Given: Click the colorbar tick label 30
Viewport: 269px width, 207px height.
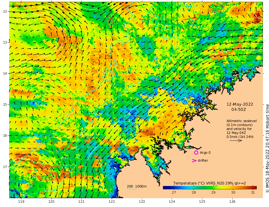Looking at the screenshot, I should (x=233, y=192).
